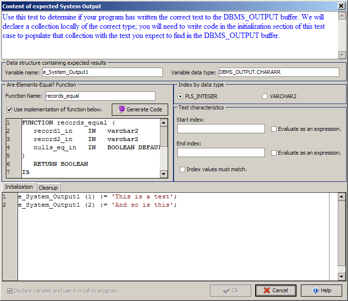Click into the Variable name field
The width and height of the screenshot is (348, 301).
click(x=102, y=72)
